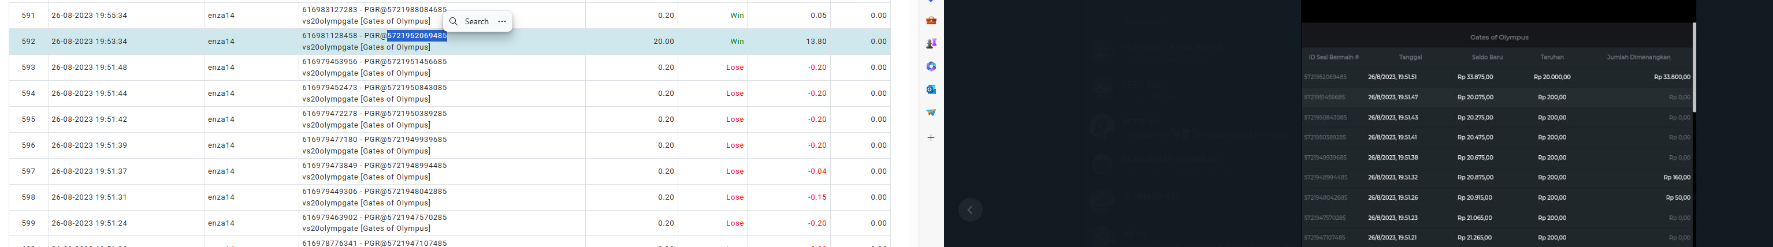Open Outlook from the browser sidebar
Viewport: 1773px width, 247px height.
click(931, 89)
